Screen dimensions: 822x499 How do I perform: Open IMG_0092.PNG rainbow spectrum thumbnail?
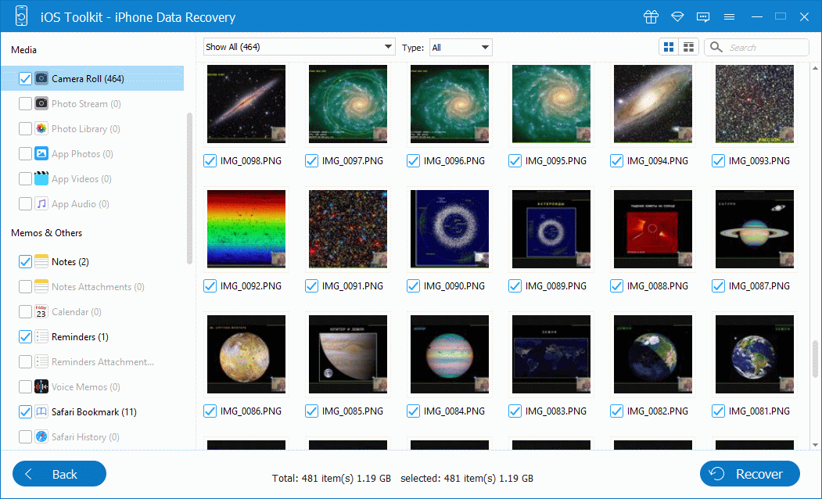coord(246,229)
